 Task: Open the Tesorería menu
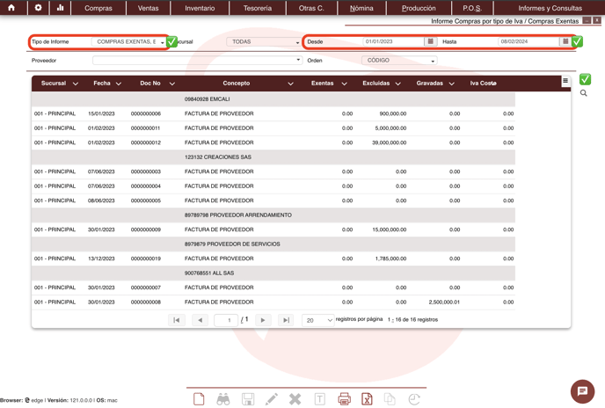[x=258, y=8]
